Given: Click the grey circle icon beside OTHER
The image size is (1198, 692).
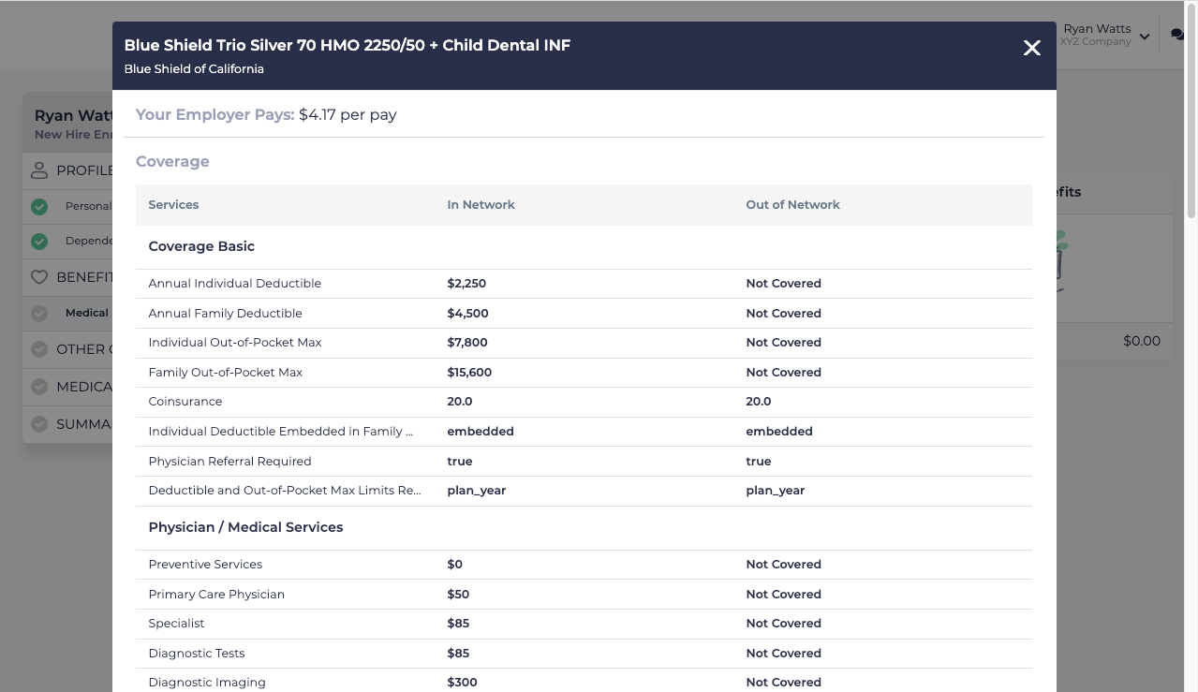Looking at the screenshot, I should tap(38, 348).
